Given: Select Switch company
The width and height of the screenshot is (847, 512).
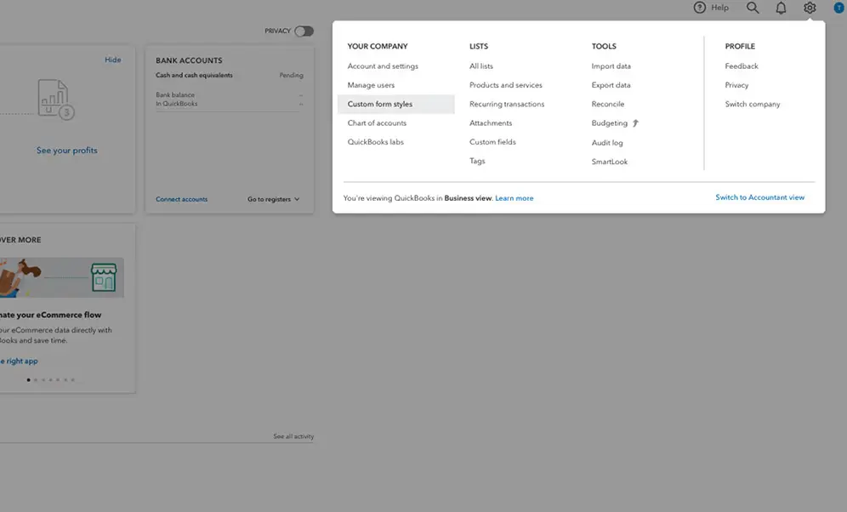Looking at the screenshot, I should [753, 105].
